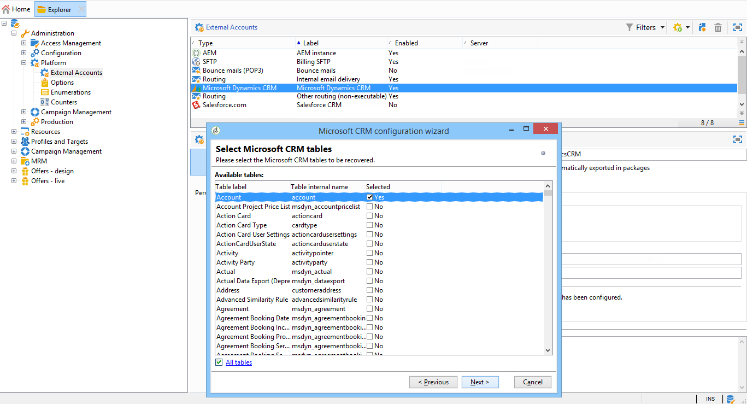This screenshot has height=404, width=747.
Task: Expand the Profiles and Targets node
Action: (x=14, y=142)
